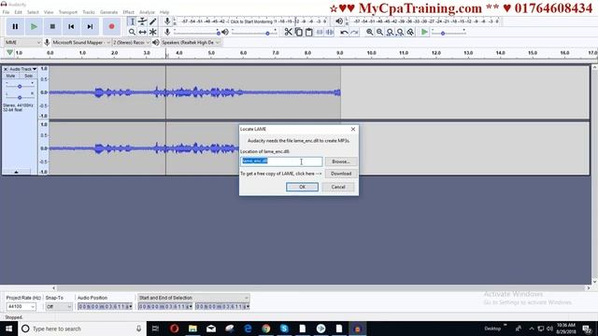Open Chrome from the taskbar
The width and height of the screenshot is (598, 336).
265,329
